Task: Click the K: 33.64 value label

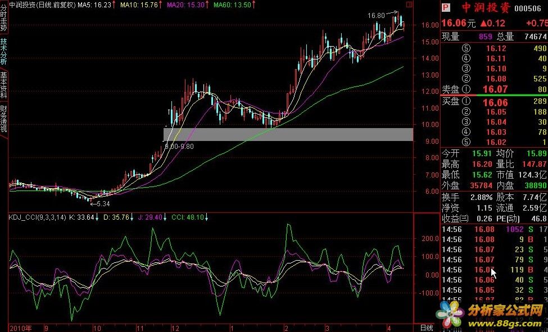Action: pos(84,217)
